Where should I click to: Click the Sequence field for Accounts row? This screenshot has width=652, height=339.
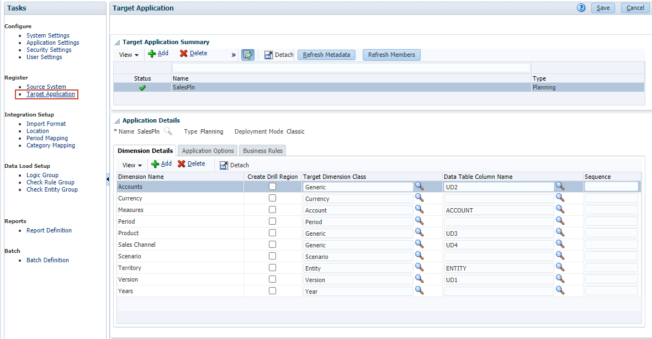click(611, 187)
